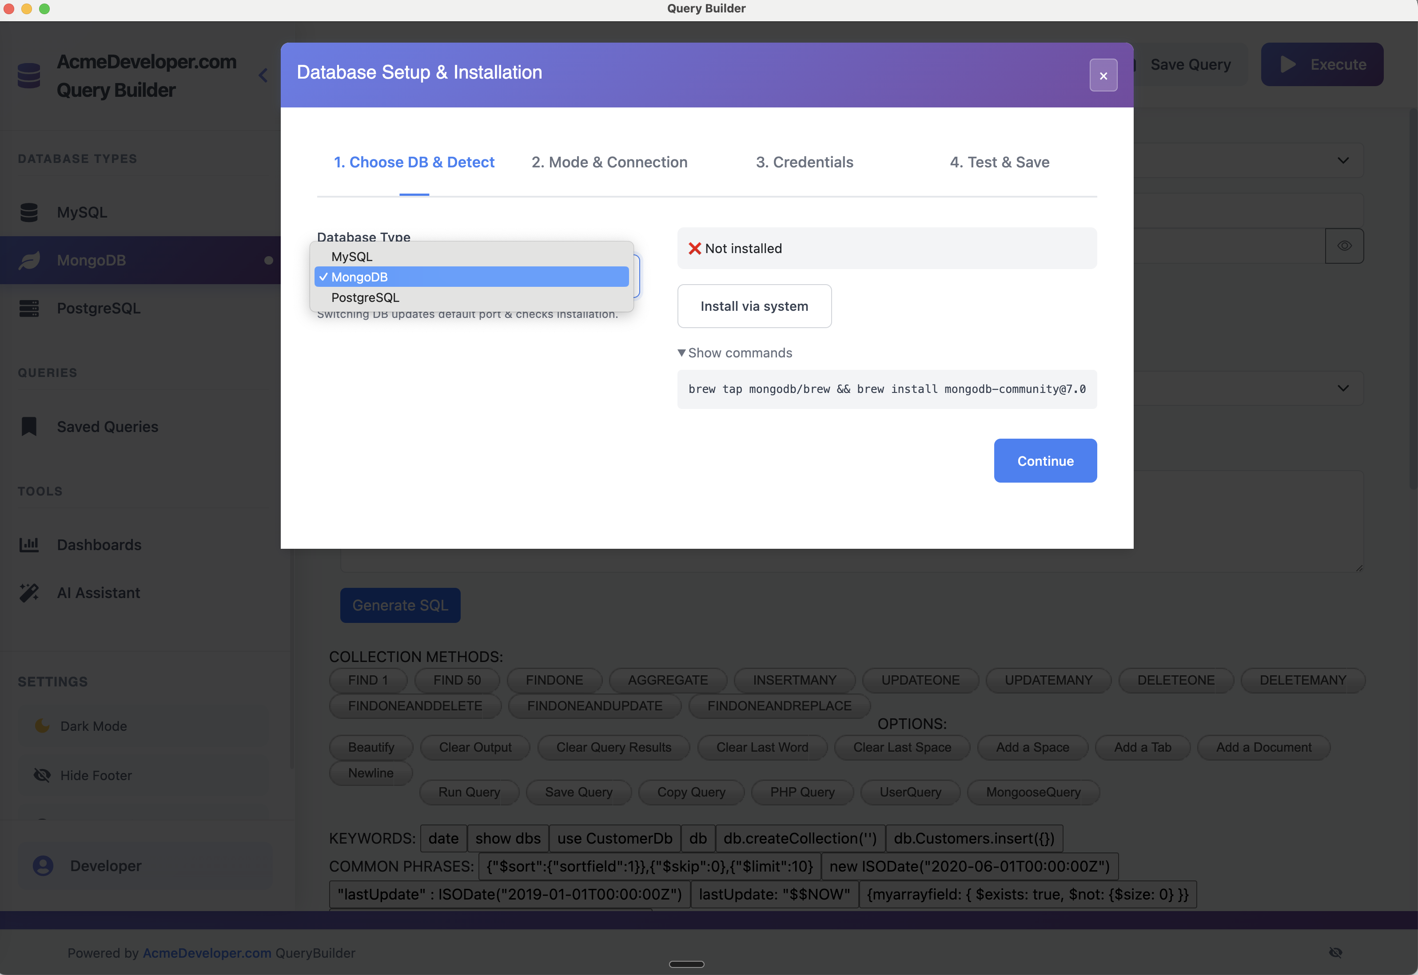Click the Copy Query pill

coord(691,792)
